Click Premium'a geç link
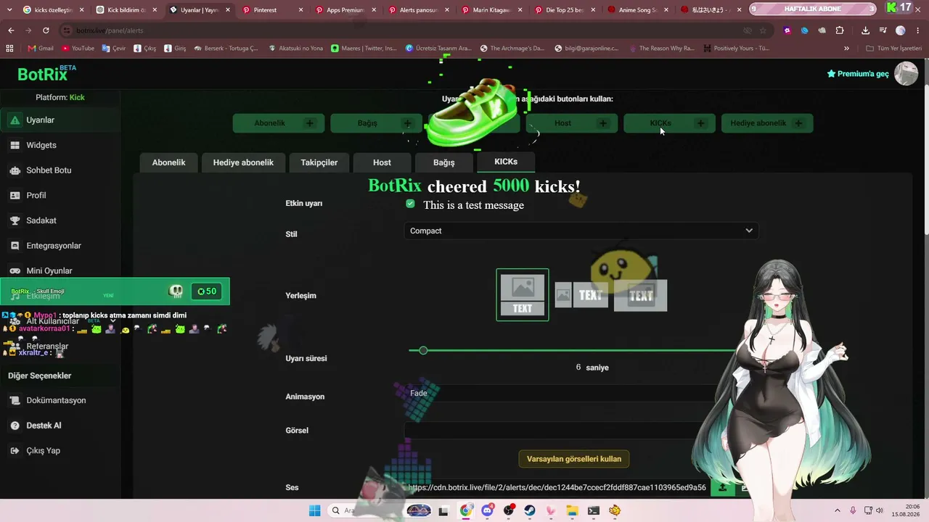929x522 pixels. 858,74
